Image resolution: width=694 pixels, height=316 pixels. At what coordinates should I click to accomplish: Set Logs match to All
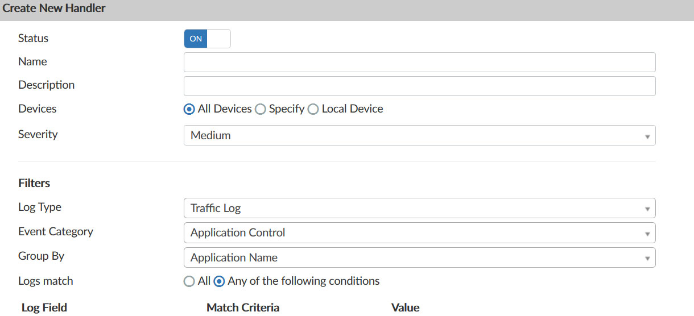point(189,281)
